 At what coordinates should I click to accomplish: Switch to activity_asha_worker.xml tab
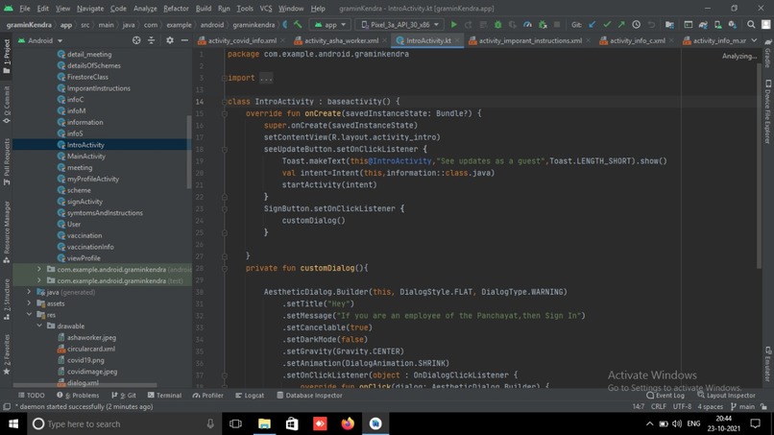pyautogui.click(x=341, y=40)
